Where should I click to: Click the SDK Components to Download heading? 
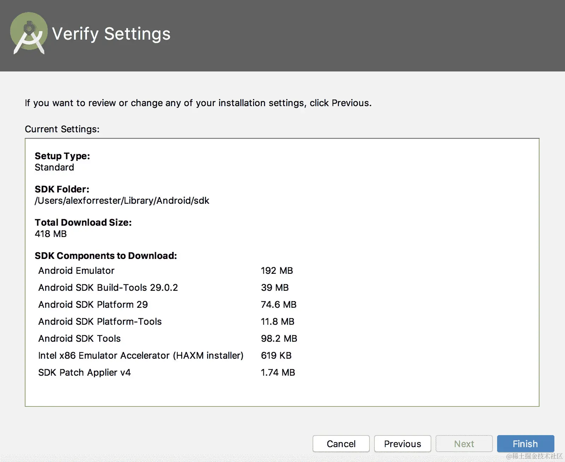tap(106, 256)
